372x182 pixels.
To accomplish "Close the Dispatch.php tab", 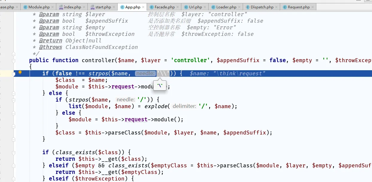I will pyautogui.click(x=277, y=7).
